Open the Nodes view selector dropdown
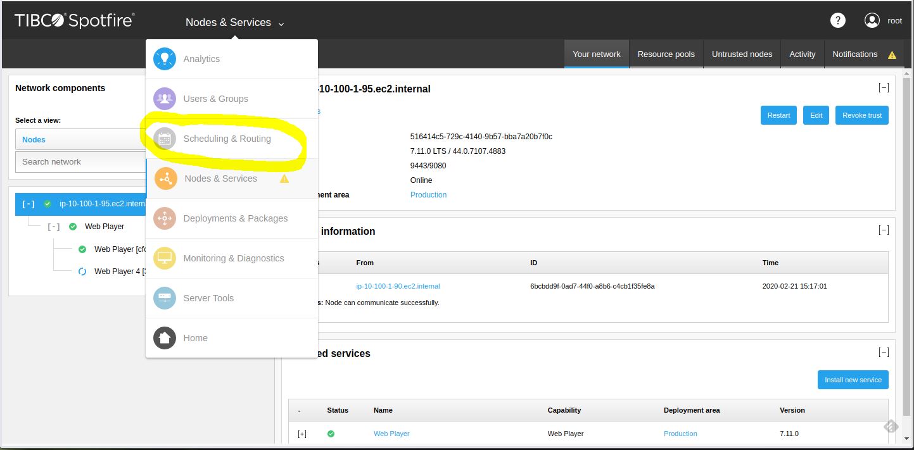914x450 pixels. (81, 139)
